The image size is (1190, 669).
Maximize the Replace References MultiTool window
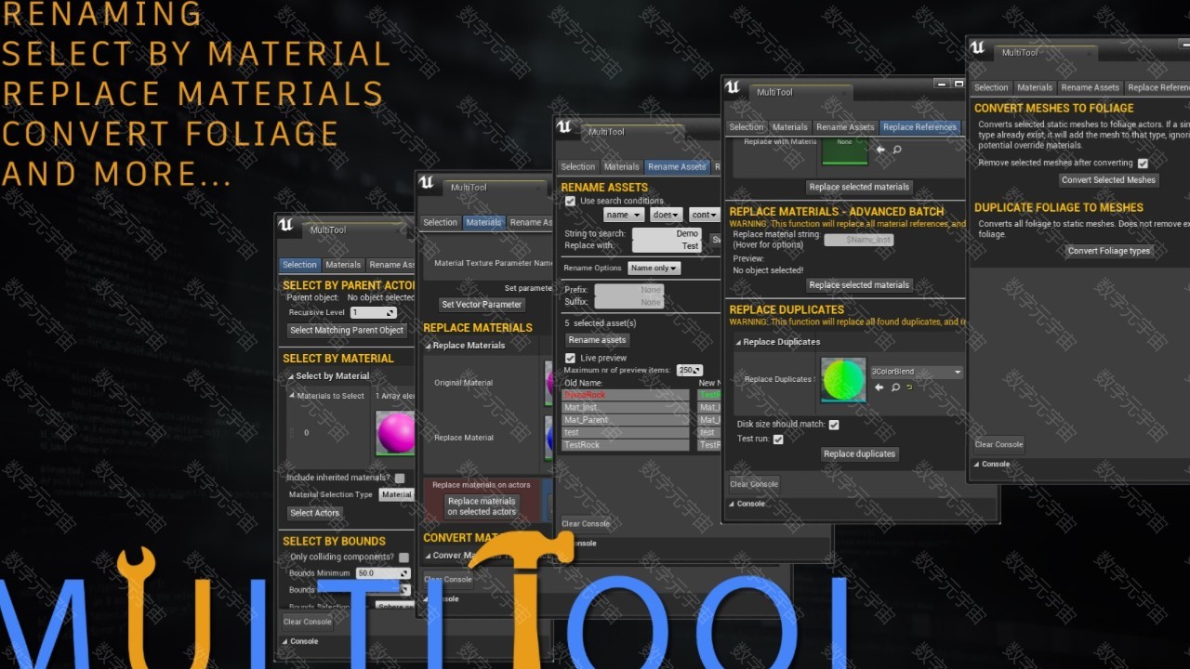959,84
